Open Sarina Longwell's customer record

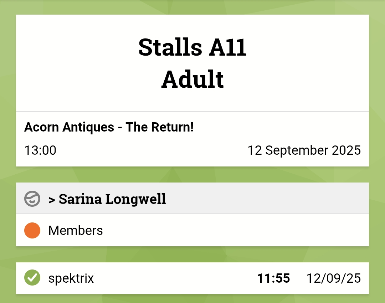point(112,199)
